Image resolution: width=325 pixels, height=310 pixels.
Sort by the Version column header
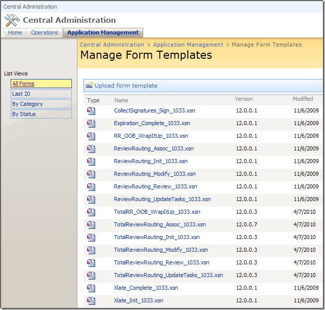click(x=243, y=99)
